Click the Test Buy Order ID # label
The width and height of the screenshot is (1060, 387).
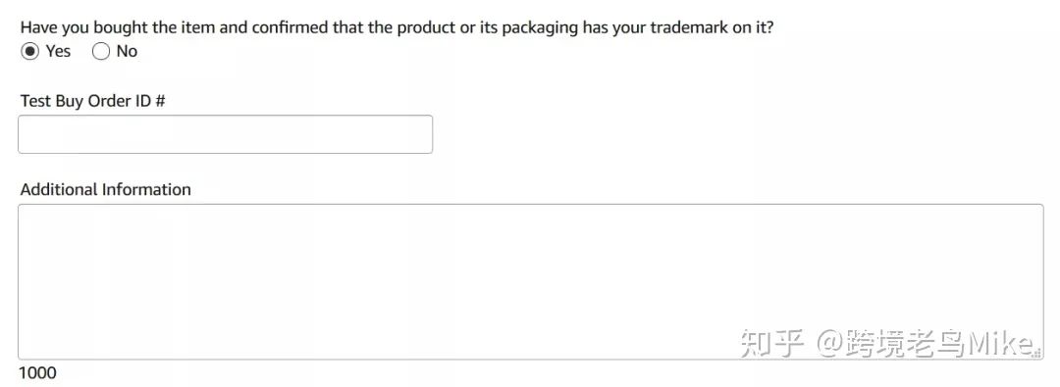click(92, 101)
